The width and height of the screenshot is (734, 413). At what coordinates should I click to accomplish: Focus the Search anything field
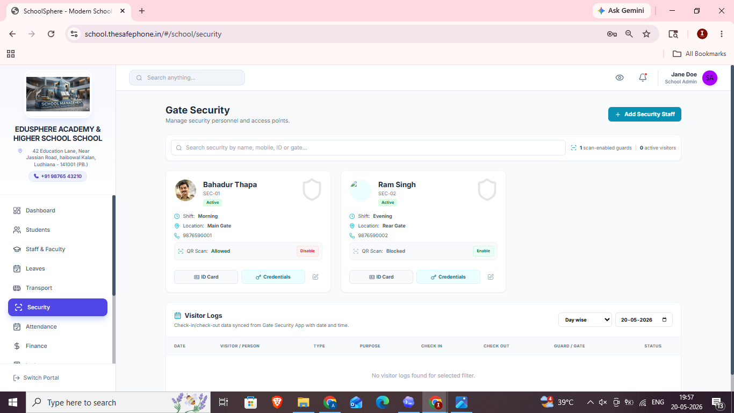point(187,77)
